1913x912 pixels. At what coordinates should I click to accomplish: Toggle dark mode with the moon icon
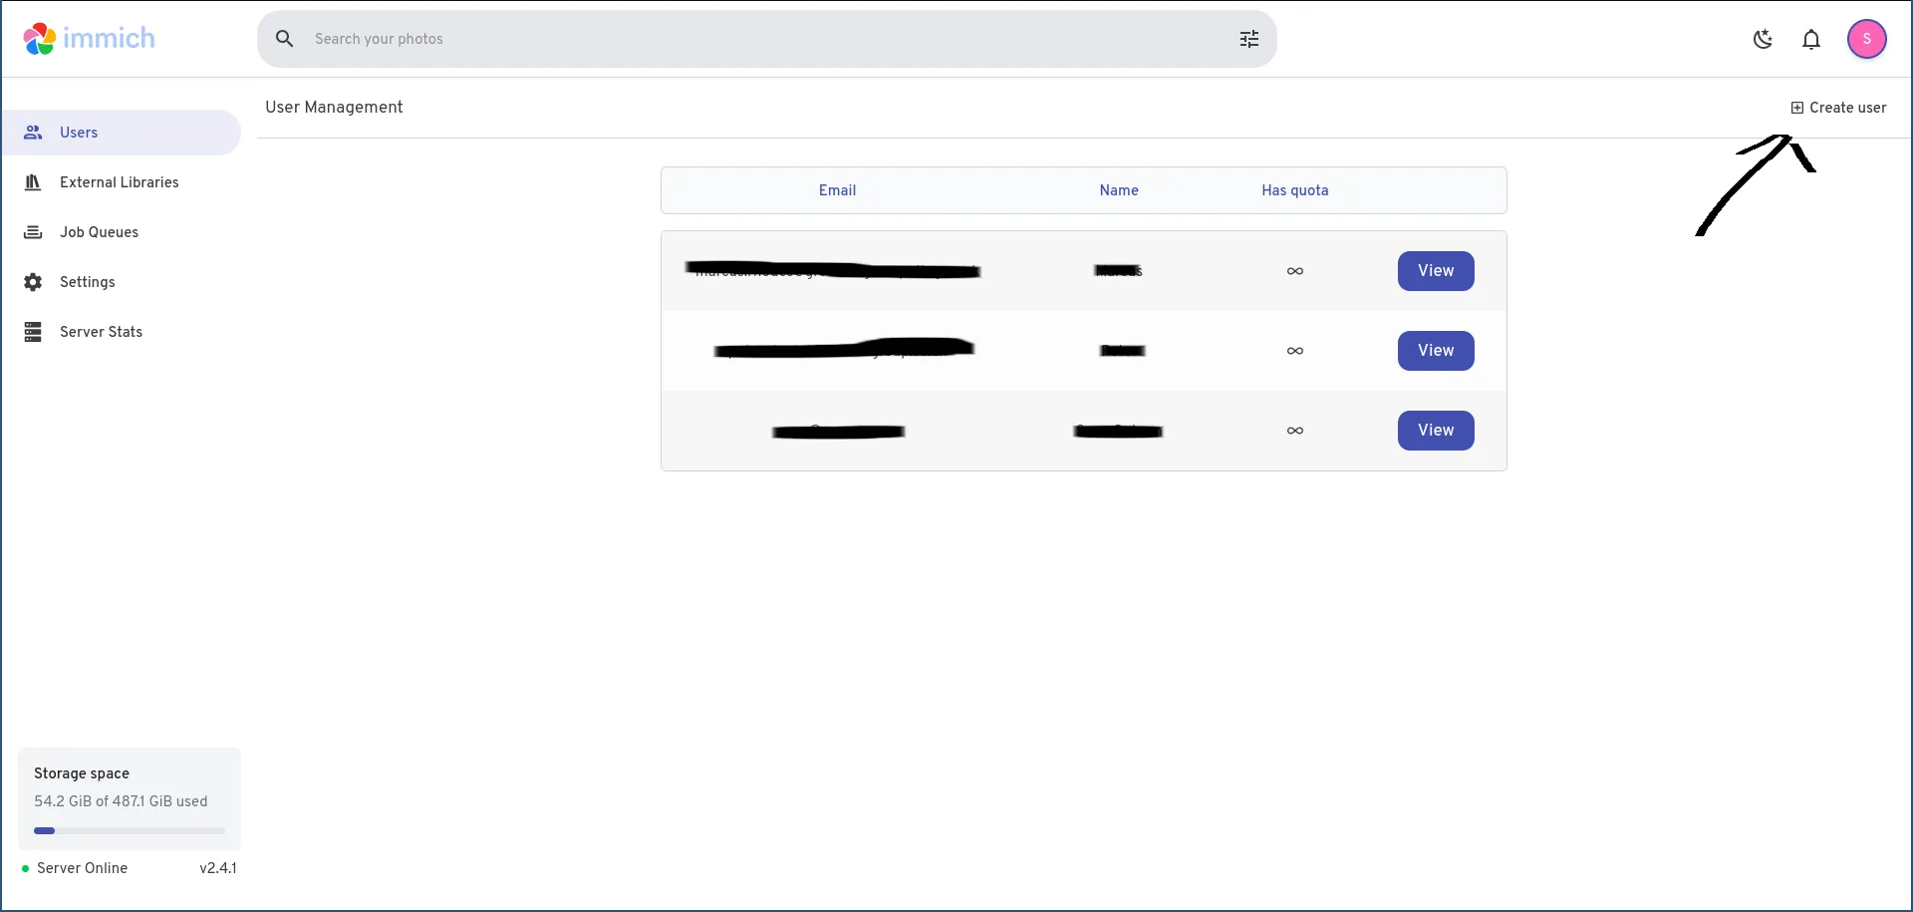1763,39
